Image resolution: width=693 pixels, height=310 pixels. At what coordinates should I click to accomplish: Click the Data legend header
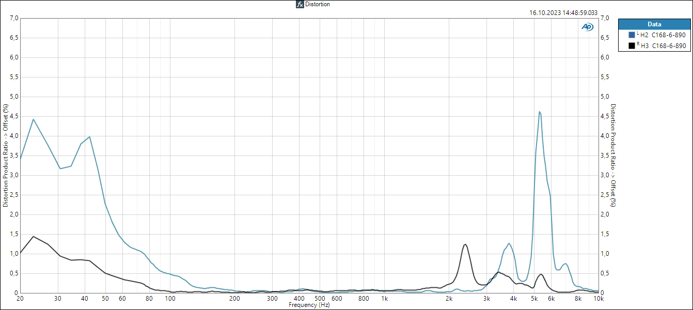[654, 24]
